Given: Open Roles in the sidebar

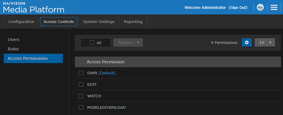Looking at the screenshot, I should (x=13, y=49).
